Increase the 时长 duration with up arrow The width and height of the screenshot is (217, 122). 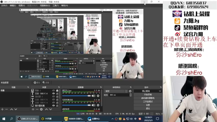[130, 94]
